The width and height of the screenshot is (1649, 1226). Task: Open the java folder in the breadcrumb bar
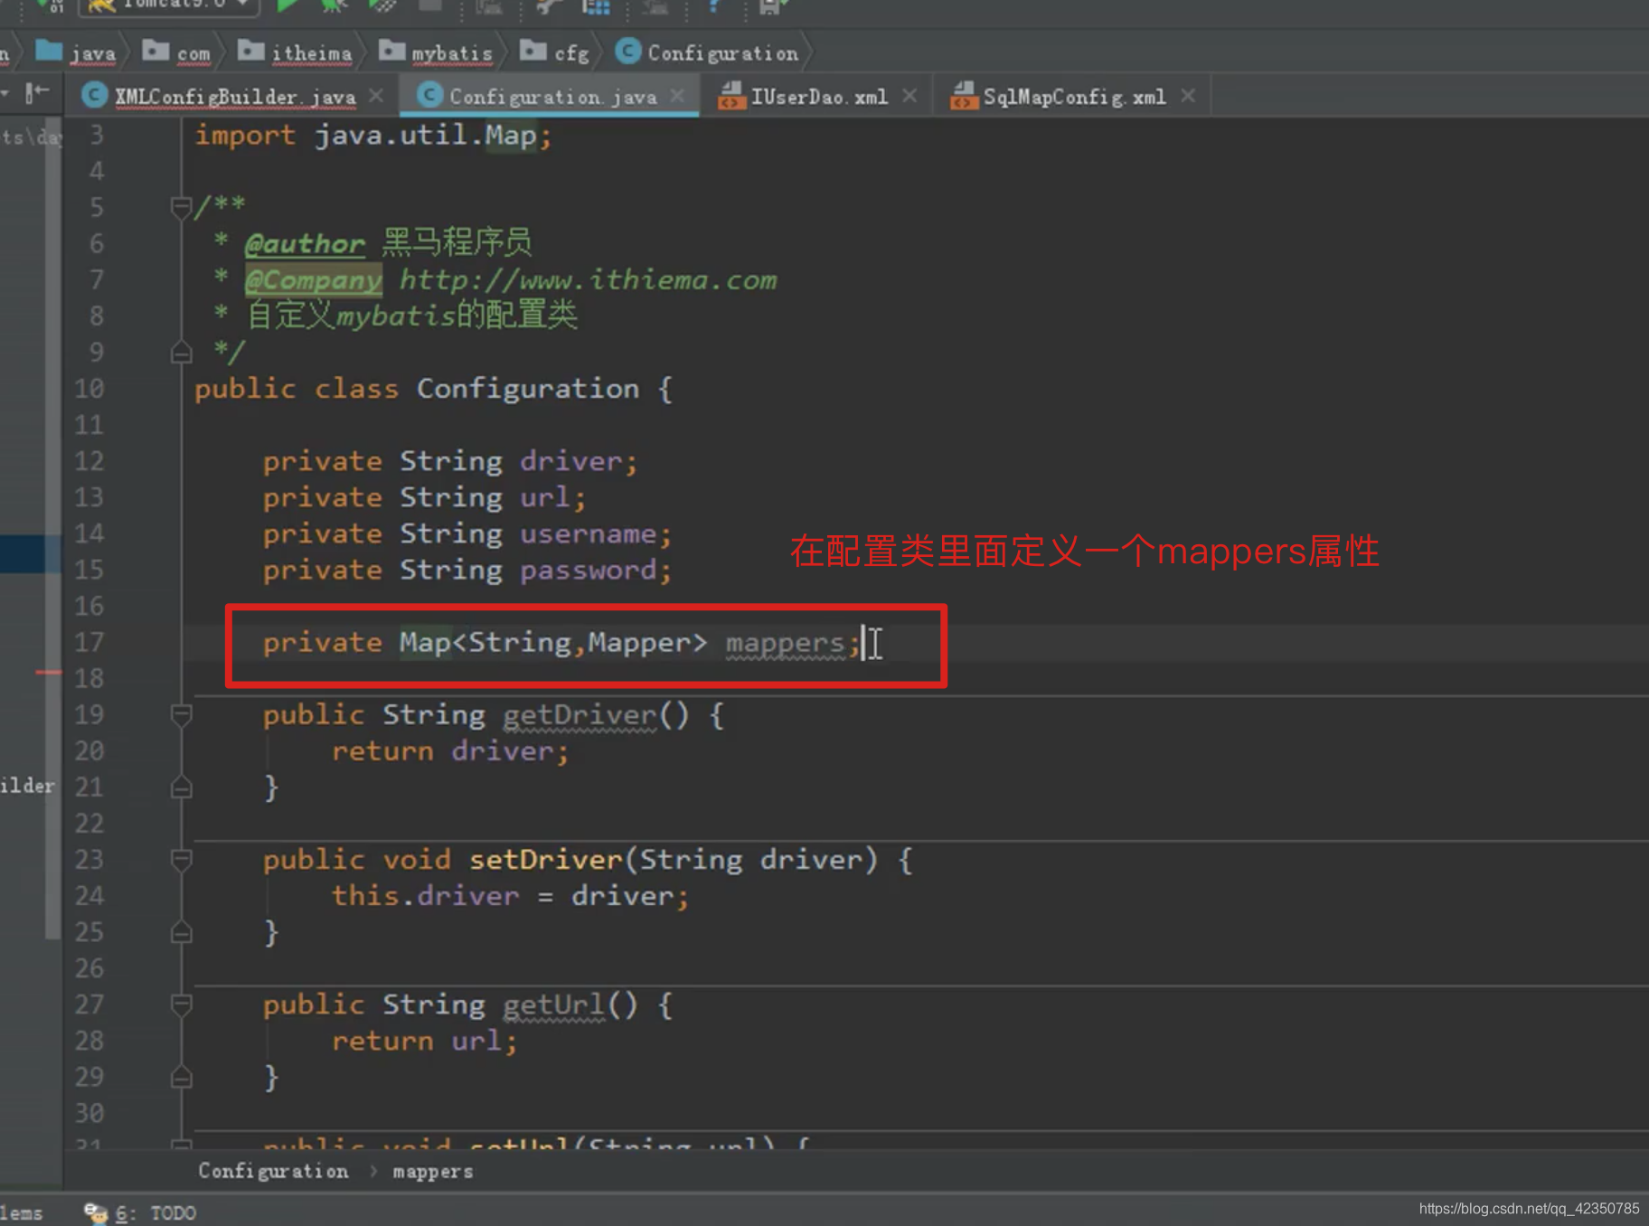pos(76,53)
